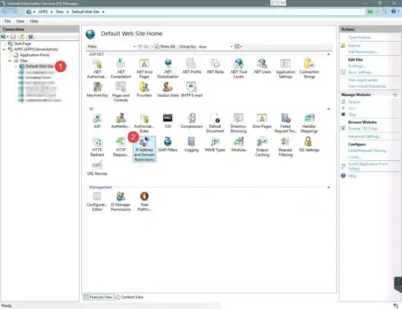Viewport: 402px width, 309px height.
Task: Open the .NET Compilation feature
Action: point(121,69)
